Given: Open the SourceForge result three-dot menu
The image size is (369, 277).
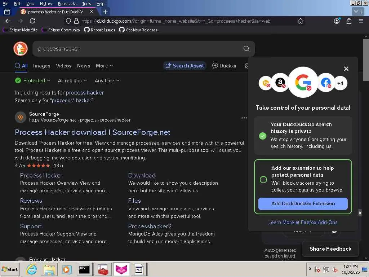Looking at the screenshot, I should pyautogui.click(x=244, y=118).
